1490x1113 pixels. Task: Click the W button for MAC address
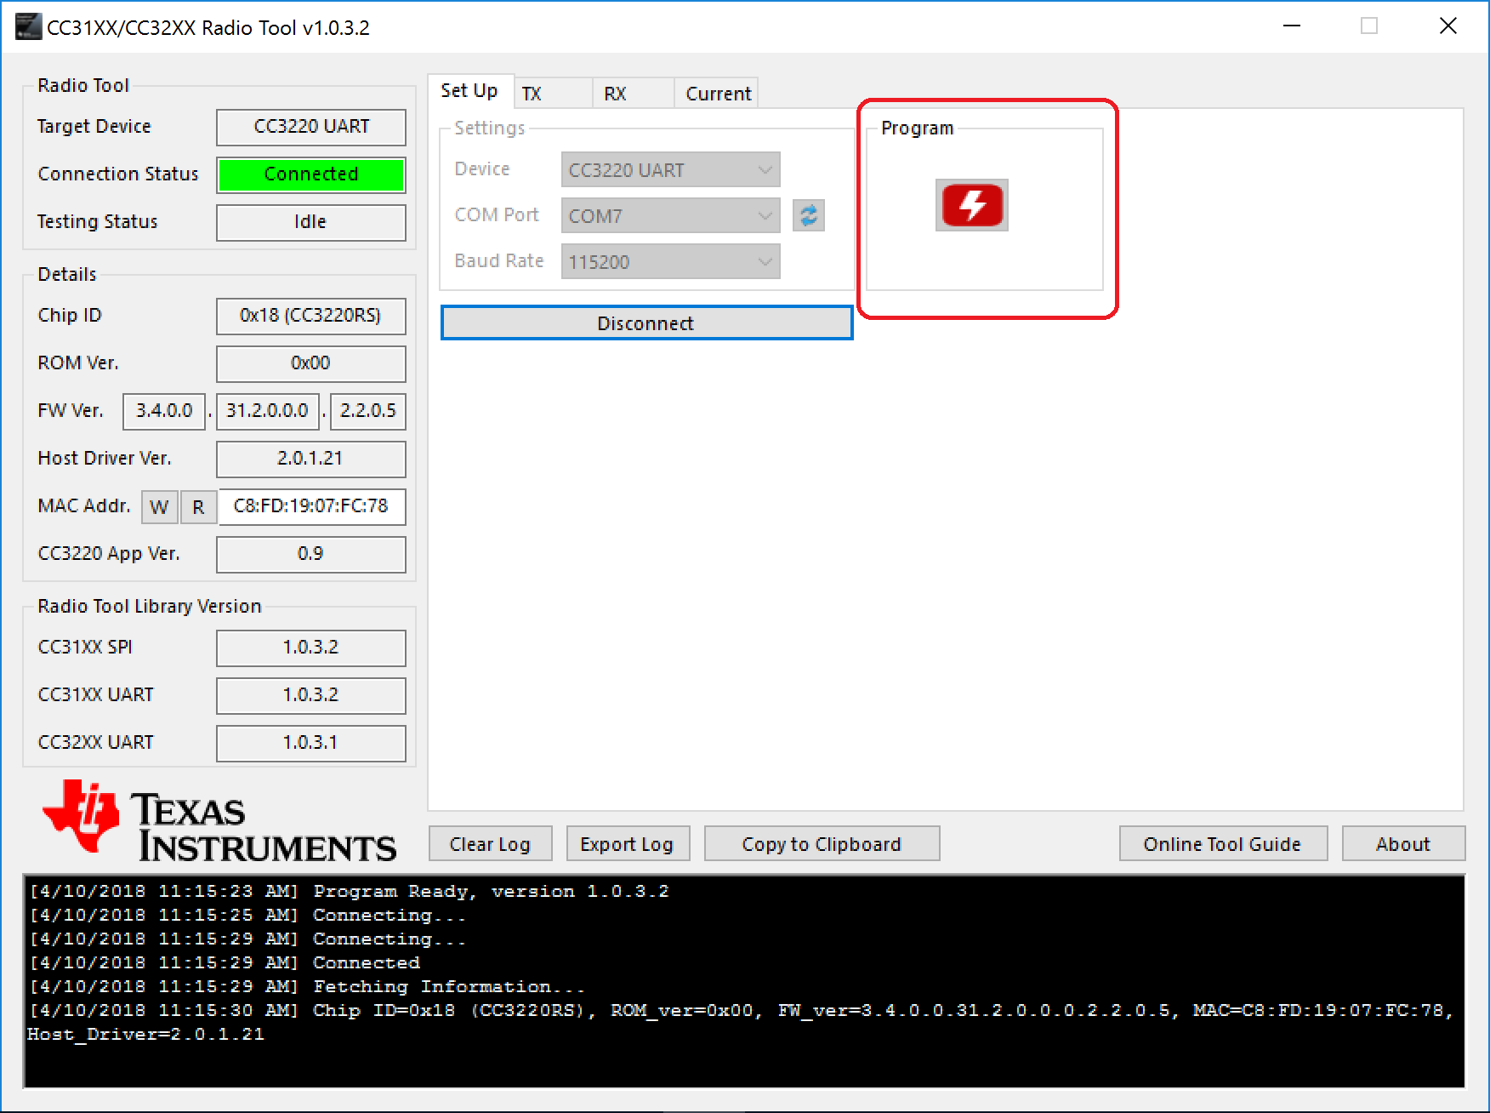pyautogui.click(x=159, y=507)
